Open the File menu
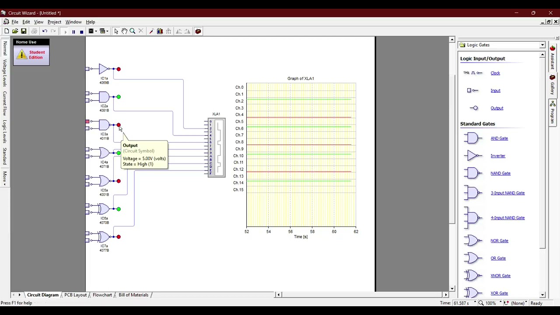Screen dimensions: 560x315 pos(15,22)
